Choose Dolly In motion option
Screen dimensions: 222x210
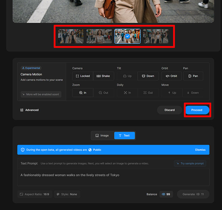click(x=127, y=93)
